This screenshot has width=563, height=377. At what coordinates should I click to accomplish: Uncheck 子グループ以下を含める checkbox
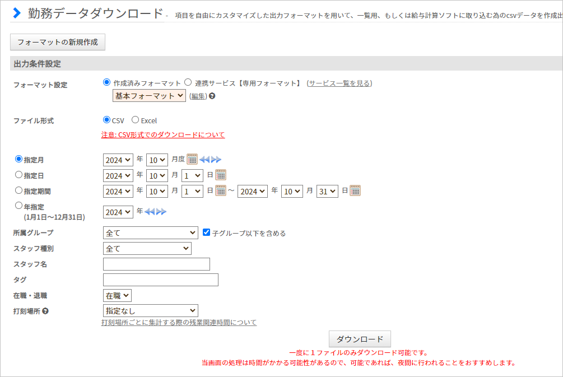click(x=206, y=232)
